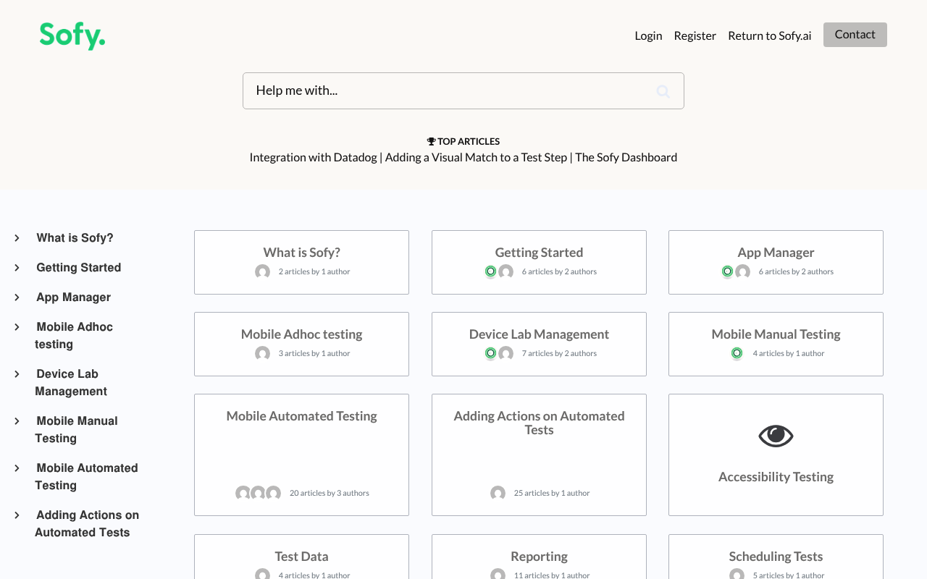
Task: Open Adding a Visual Match to a Test Step
Action: click(x=476, y=157)
